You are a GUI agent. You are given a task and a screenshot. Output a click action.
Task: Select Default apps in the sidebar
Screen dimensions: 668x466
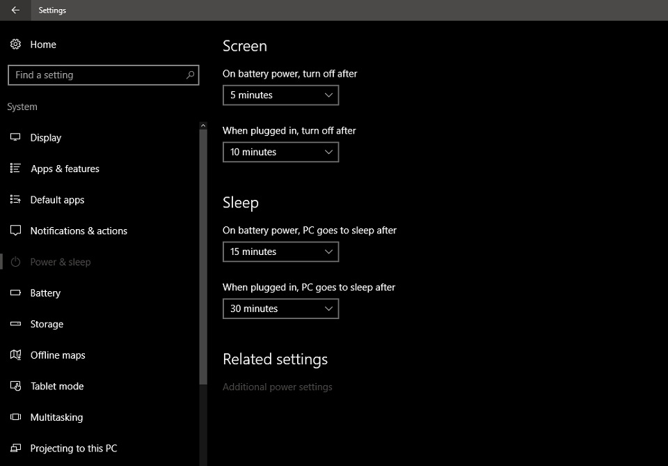click(x=57, y=200)
